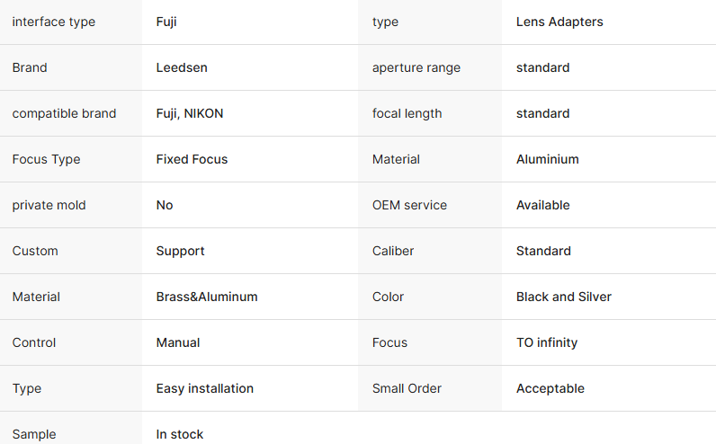716x444 pixels.
Task: Select the 'Fuji' interface type value
Action: click(x=166, y=22)
